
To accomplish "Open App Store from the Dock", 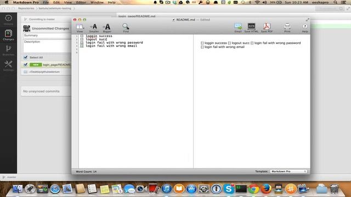I will pyautogui.click(x=191, y=189).
